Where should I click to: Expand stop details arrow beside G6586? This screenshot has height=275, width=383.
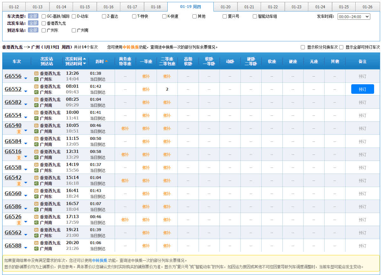pyautogui.click(x=26, y=209)
